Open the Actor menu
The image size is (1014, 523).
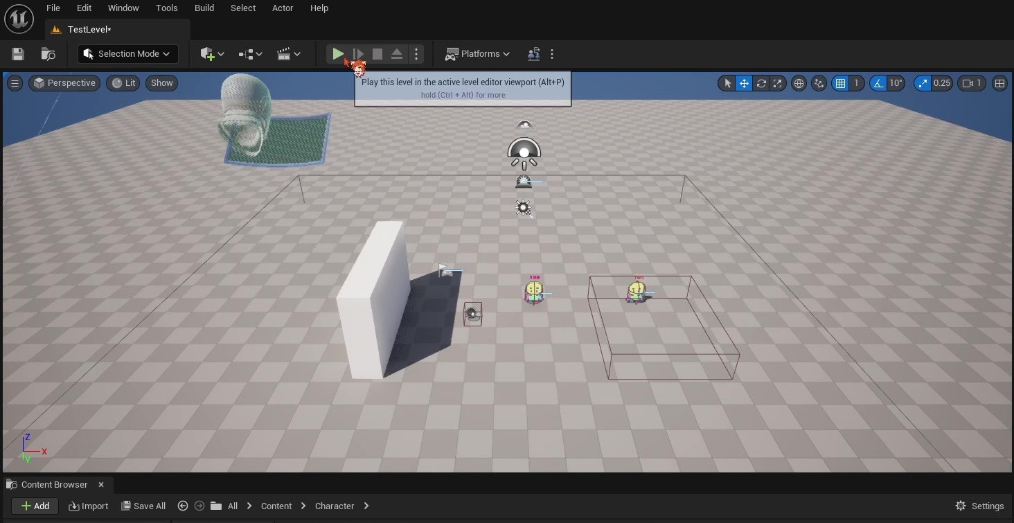(x=283, y=8)
